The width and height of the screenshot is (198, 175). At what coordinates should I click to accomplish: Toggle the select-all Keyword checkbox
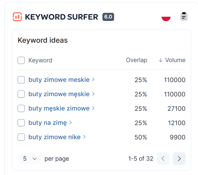21,60
